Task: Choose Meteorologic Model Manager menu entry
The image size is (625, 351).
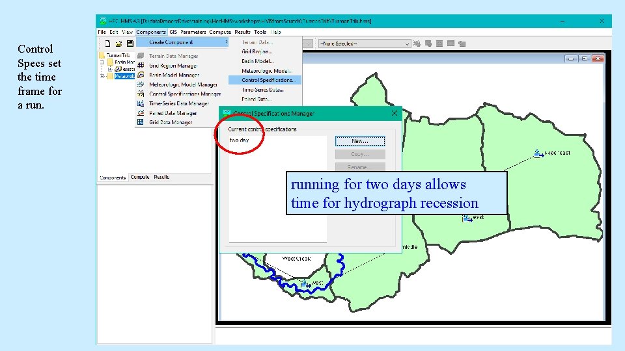Action: point(183,84)
